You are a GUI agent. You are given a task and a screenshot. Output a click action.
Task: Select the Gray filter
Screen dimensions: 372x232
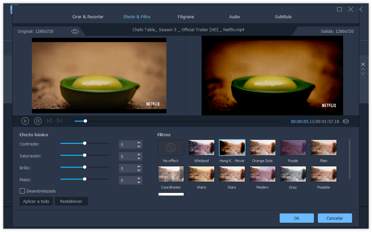point(293,174)
